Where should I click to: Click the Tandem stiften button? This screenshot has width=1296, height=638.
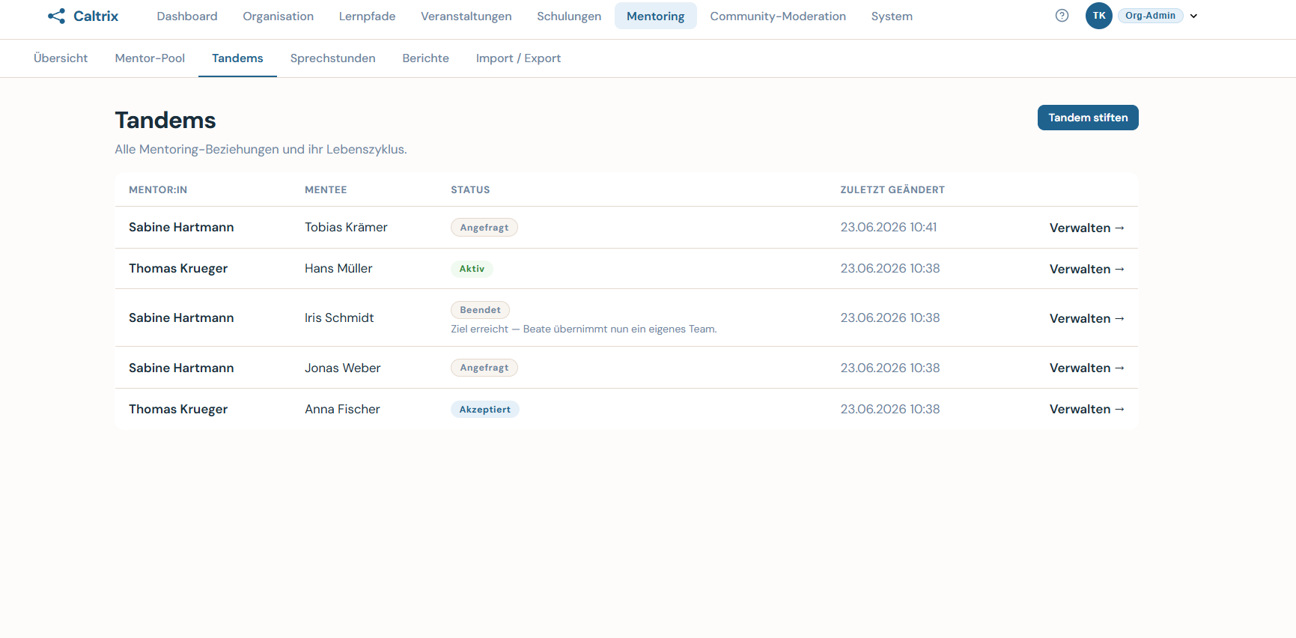point(1087,118)
